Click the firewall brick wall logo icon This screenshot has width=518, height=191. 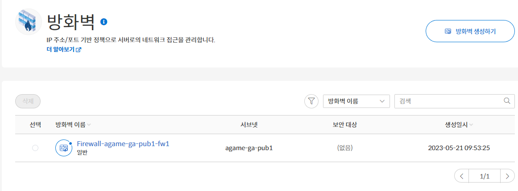point(29,22)
